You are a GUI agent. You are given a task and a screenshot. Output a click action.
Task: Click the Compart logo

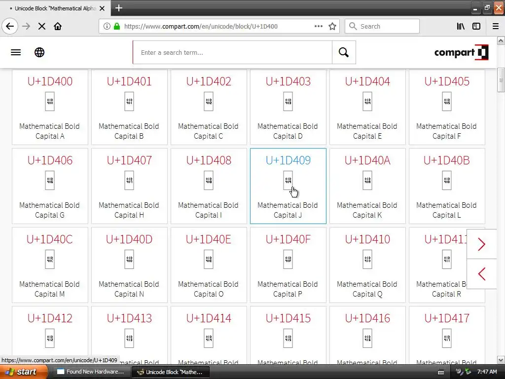(x=461, y=52)
